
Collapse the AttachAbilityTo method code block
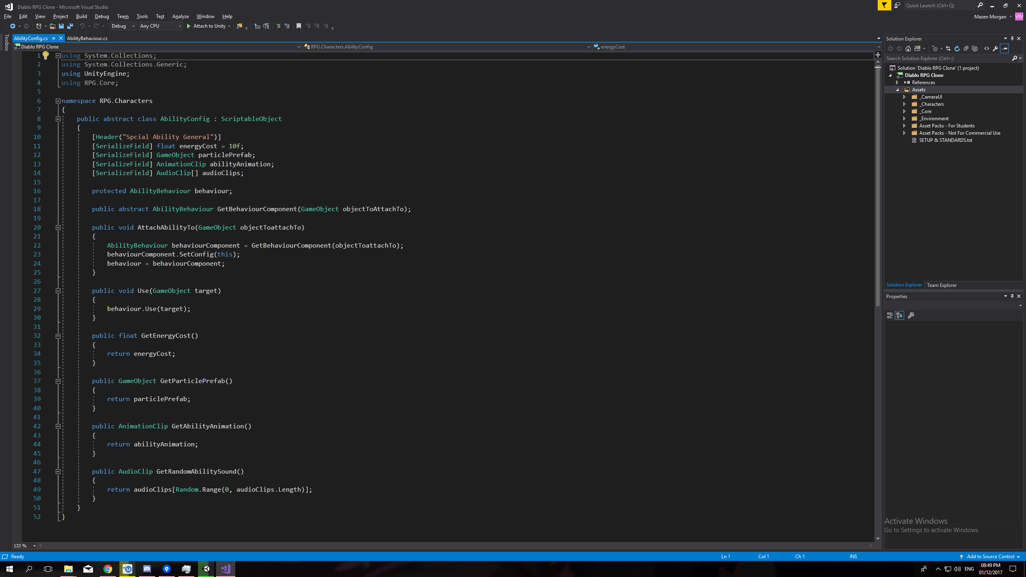click(x=58, y=228)
